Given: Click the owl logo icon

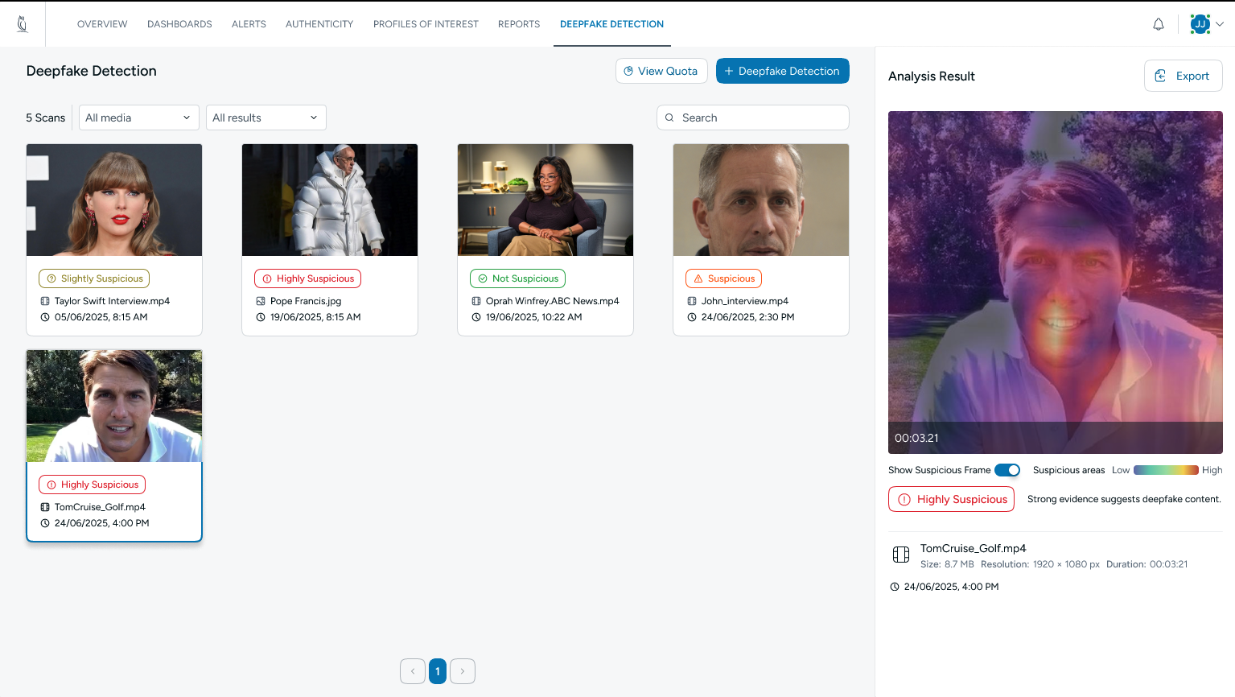Looking at the screenshot, I should [23, 24].
